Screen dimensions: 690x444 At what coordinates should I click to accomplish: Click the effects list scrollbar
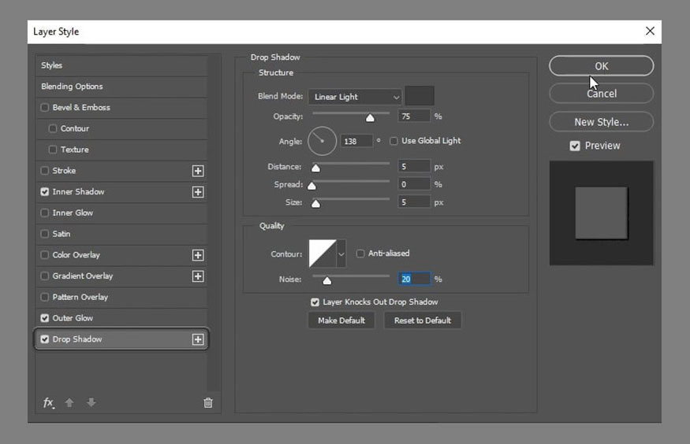coord(214,223)
